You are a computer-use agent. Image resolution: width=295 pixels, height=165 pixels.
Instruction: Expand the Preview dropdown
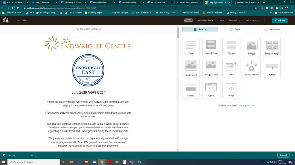234,20
